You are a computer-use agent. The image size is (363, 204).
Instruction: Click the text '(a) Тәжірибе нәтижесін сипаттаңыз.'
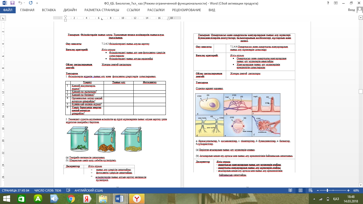pos(85,158)
